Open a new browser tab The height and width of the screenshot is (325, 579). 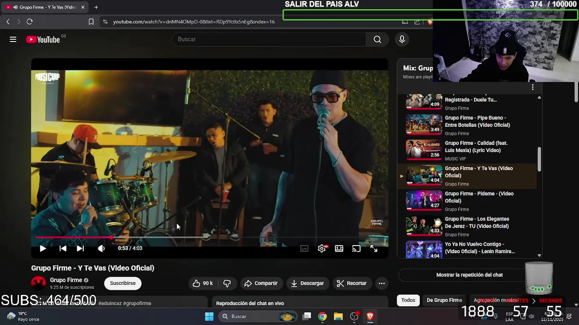(96, 7)
